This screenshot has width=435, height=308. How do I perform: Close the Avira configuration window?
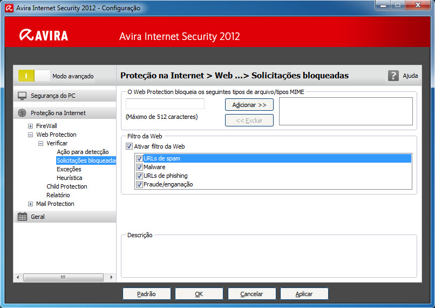(418, 5)
